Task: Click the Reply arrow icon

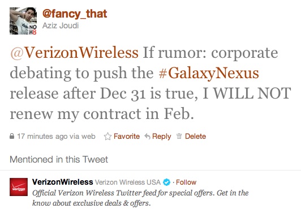Action: point(147,137)
